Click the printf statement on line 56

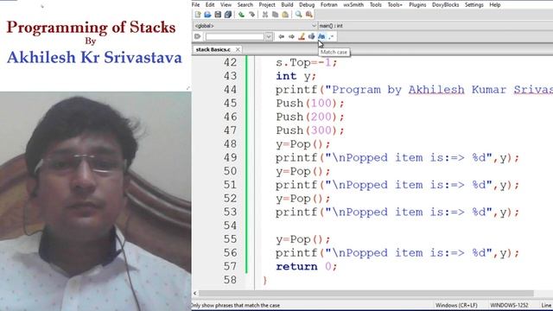[397, 253]
